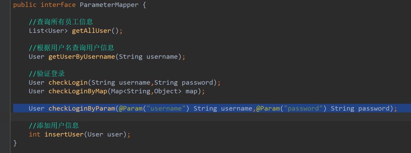Click the first @Param annotation
The image size is (411, 153).
(131, 108)
